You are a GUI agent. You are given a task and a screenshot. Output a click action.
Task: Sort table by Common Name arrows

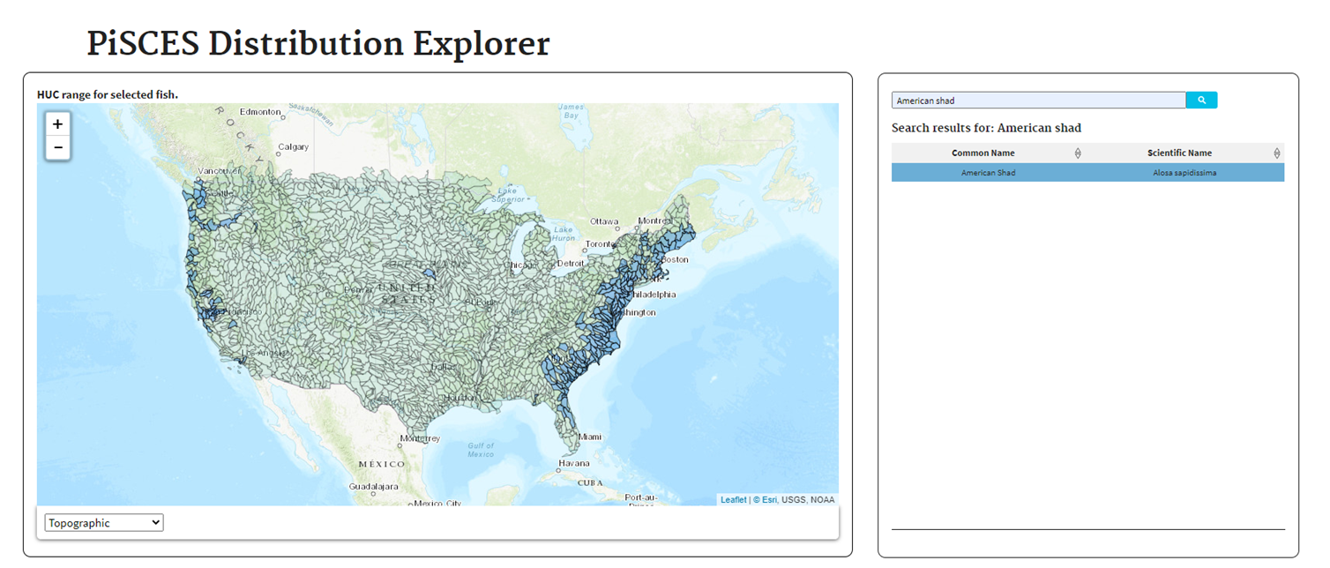click(x=1078, y=153)
